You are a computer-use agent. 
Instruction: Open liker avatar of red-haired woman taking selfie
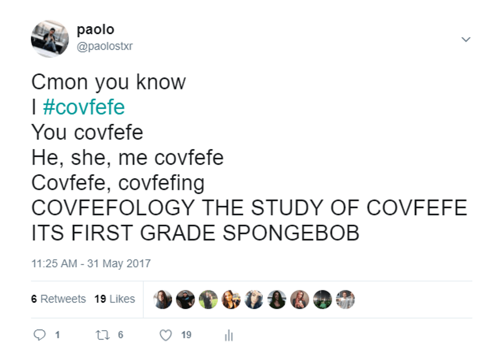point(300,299)
